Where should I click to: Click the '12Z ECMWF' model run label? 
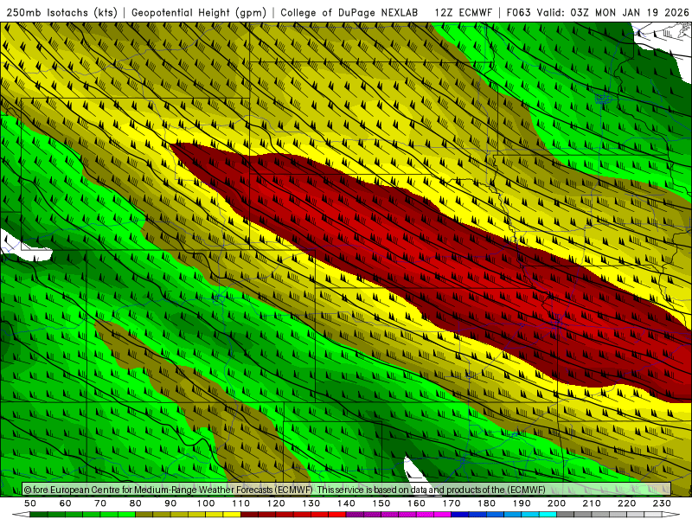463,13
